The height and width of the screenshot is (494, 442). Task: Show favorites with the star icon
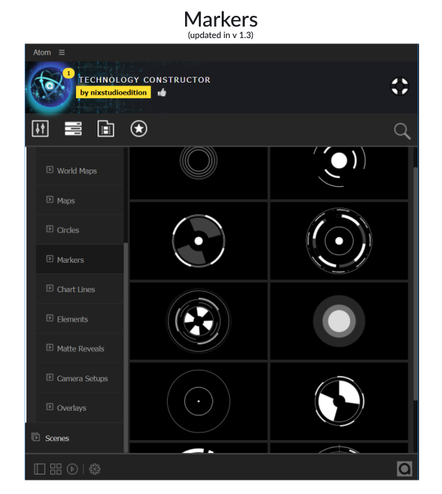click(x=138, y=129)
